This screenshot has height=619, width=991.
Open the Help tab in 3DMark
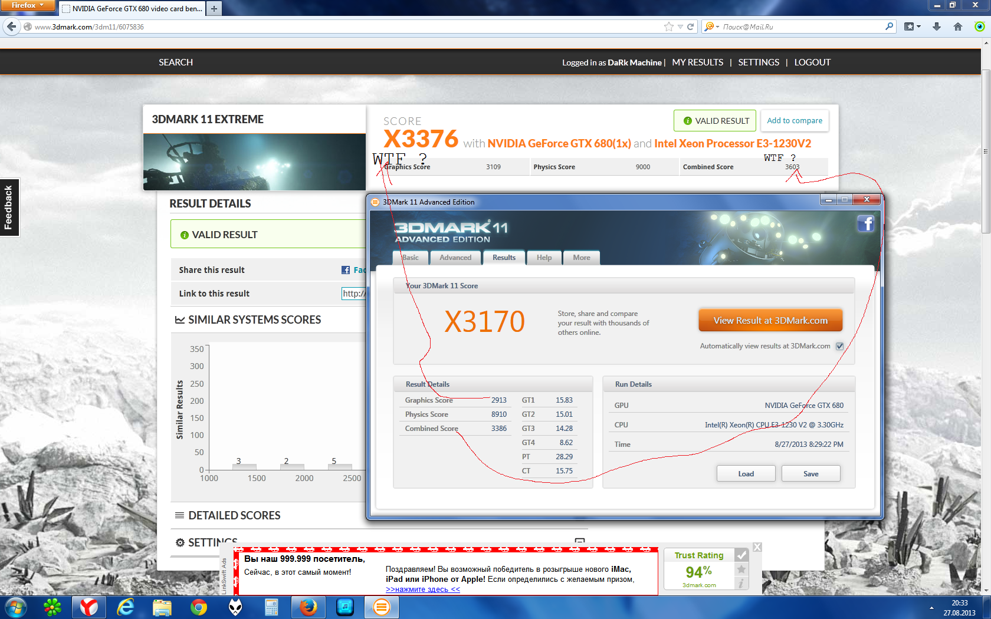tap(544, 258)
